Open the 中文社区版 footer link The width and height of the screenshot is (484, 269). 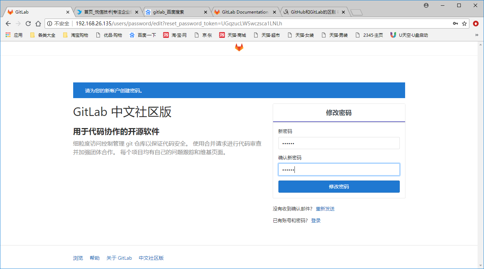pyautogui.click(x=151, y=258)
